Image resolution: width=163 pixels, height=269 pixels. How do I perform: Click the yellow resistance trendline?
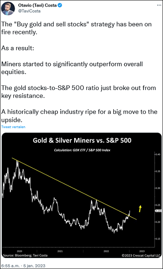pyautogui.click(x=74, y=188)
